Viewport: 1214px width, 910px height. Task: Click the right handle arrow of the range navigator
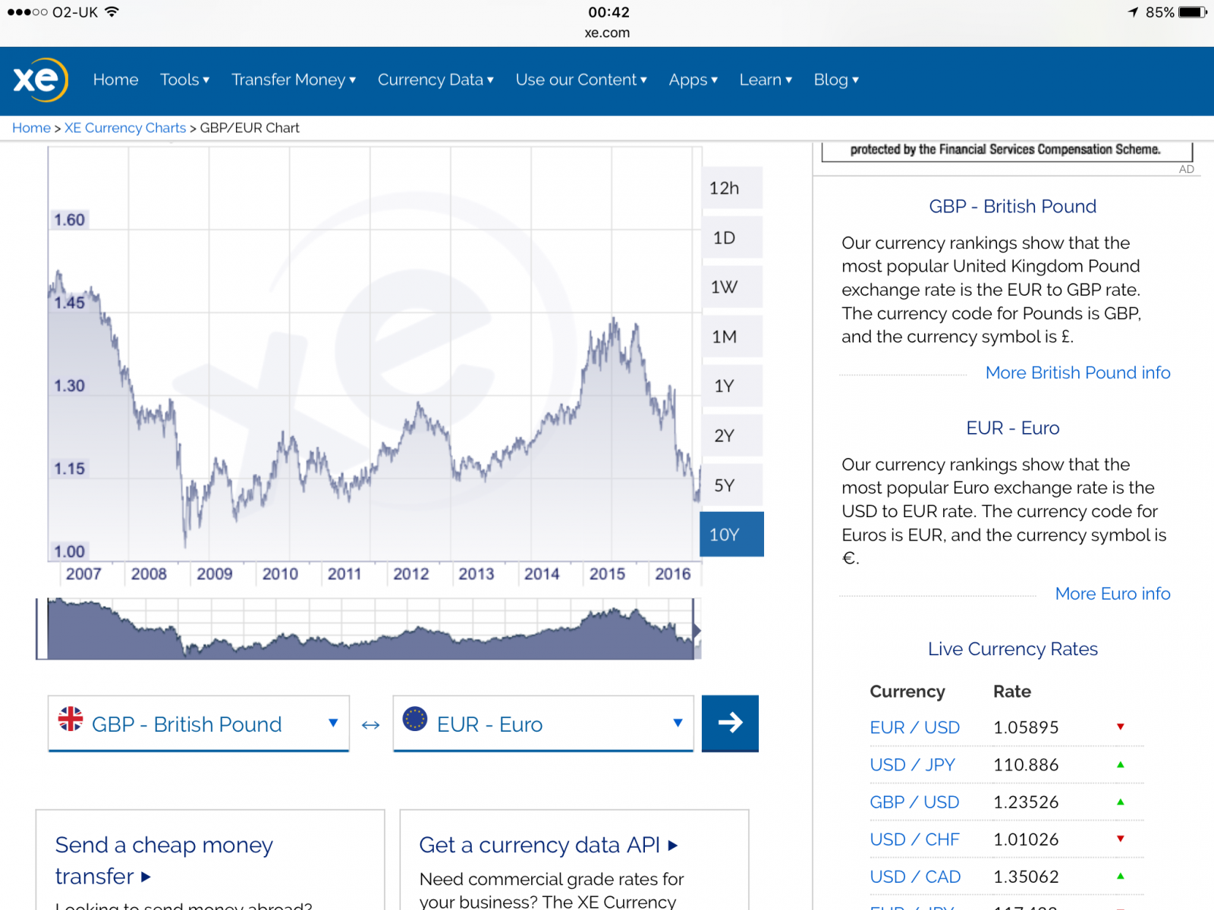[x=696, y=630]
